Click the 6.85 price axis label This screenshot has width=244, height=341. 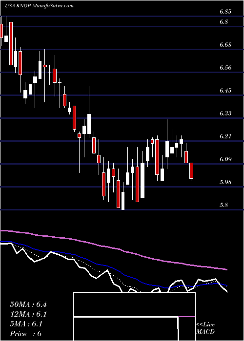click(225, 12)
